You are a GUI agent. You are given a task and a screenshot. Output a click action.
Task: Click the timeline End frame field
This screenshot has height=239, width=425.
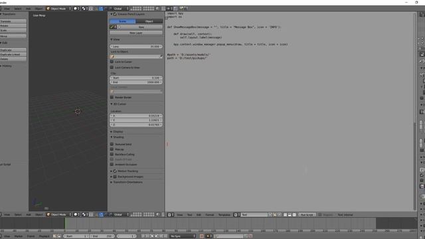point(102,236)
